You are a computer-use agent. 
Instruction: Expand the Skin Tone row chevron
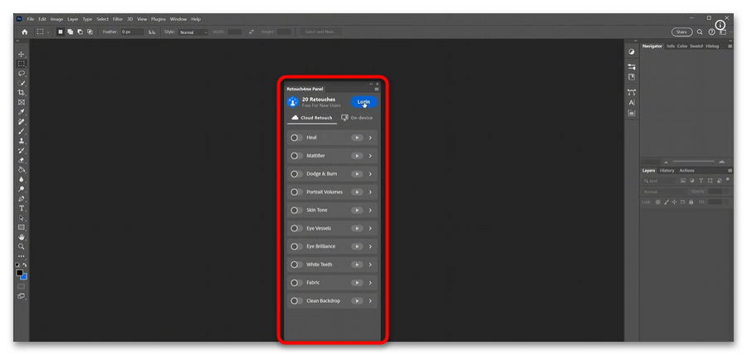click(x=370, y=210)
